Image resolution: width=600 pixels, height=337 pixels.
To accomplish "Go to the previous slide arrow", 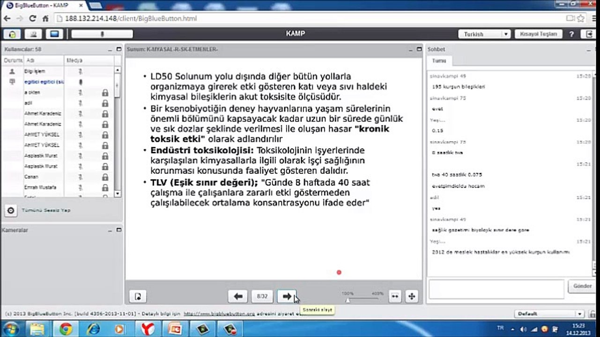I will 238,296.
